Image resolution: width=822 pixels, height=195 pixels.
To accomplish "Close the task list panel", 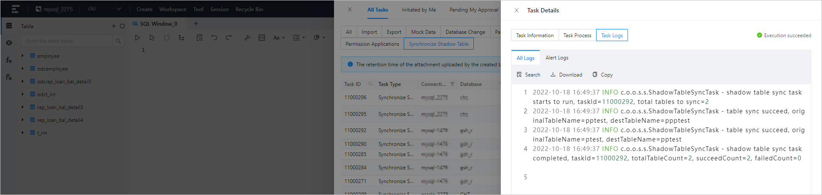I will coord(350,9).
